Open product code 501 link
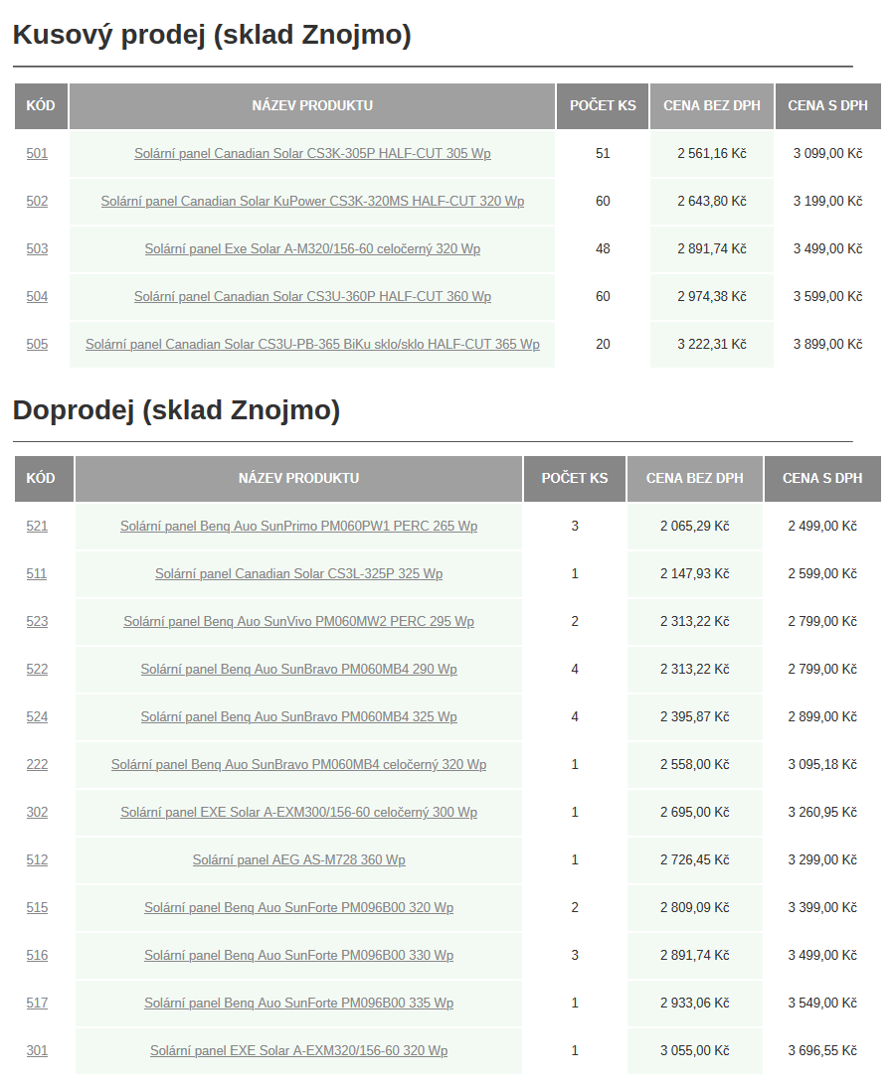Viewport: 894px width, 1084px height. tap(37, 154)
